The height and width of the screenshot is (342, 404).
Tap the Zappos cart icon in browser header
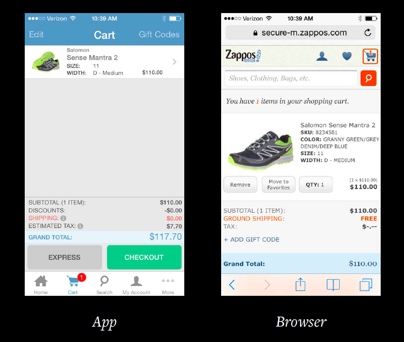[x=370, y=56]
